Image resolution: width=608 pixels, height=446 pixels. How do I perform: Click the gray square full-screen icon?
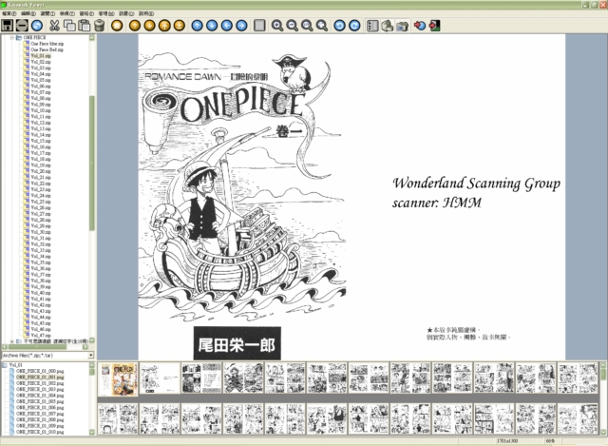259,26
